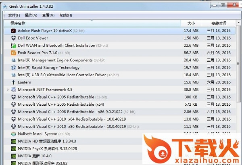Select the Adobe Flash Player 19 ActiveX name
This screenshot has width=242, height=165.
point(45,31)
